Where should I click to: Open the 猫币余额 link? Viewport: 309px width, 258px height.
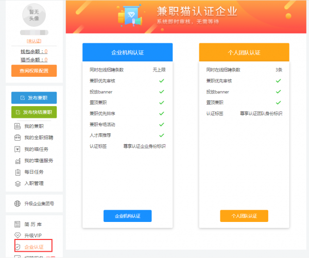(x=34, y=60)
